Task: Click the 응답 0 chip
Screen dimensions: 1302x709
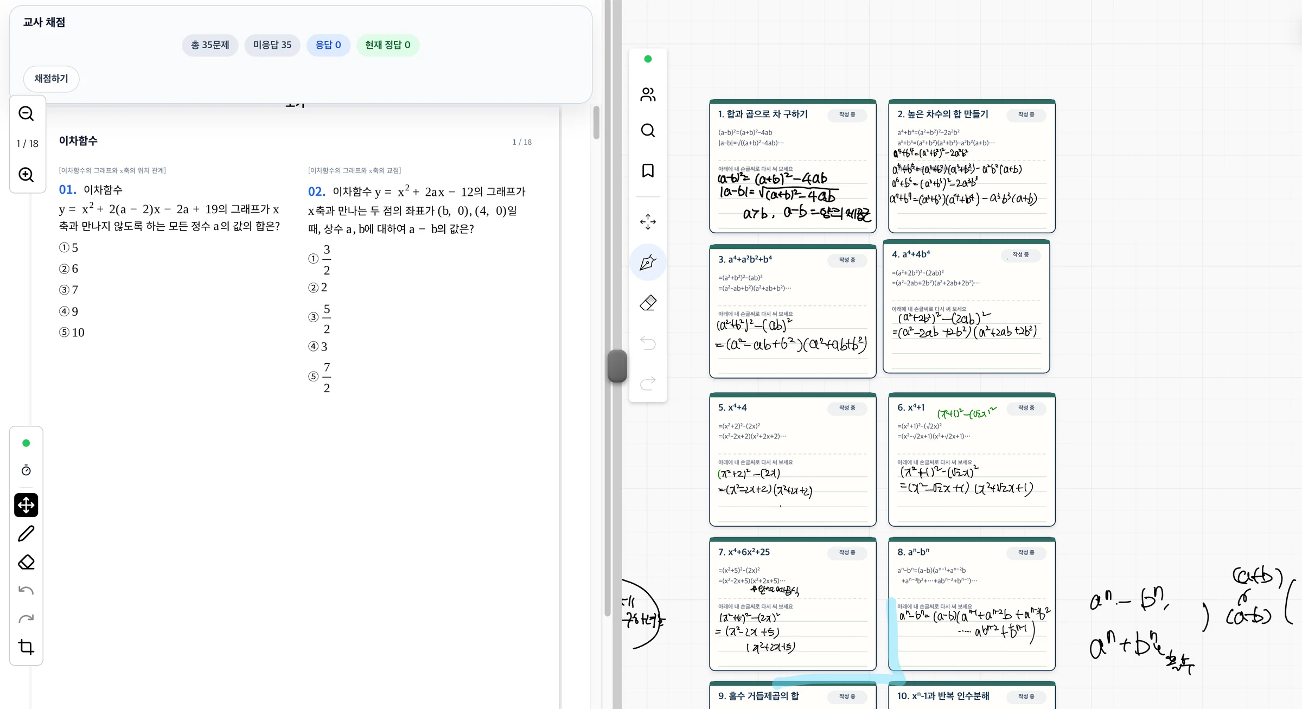Action: (x=328, y=45)
